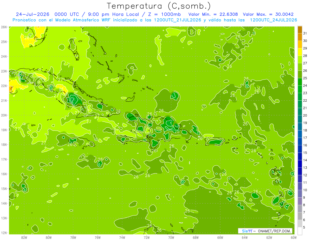Select the yellow legend swatch between 28 and 29
The width and height of the screenshot is (312, 241).
click(x=300, y=52)
